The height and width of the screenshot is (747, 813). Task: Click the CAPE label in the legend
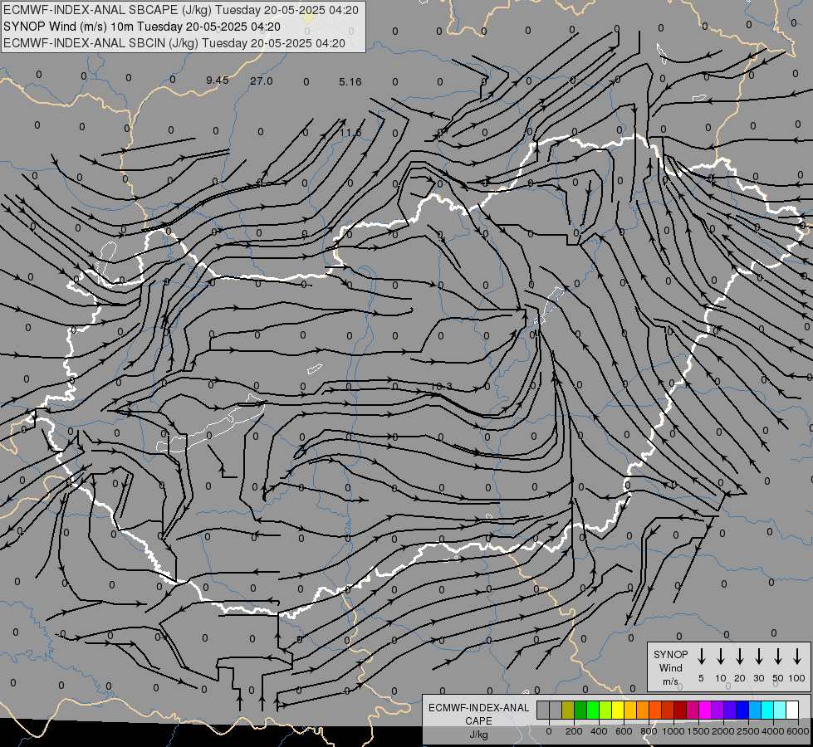click(x=478, y=721)
